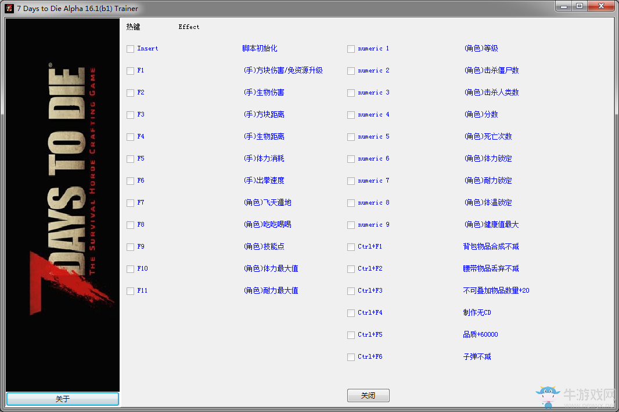Enable the numeric 6 checkbox
The width and height of the screenshot is (619, 412).
coord(351,159)
